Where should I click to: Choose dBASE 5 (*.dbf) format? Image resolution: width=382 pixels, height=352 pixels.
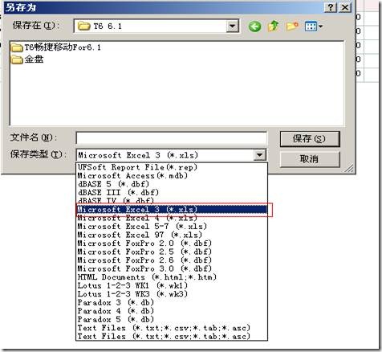(172, 184)
